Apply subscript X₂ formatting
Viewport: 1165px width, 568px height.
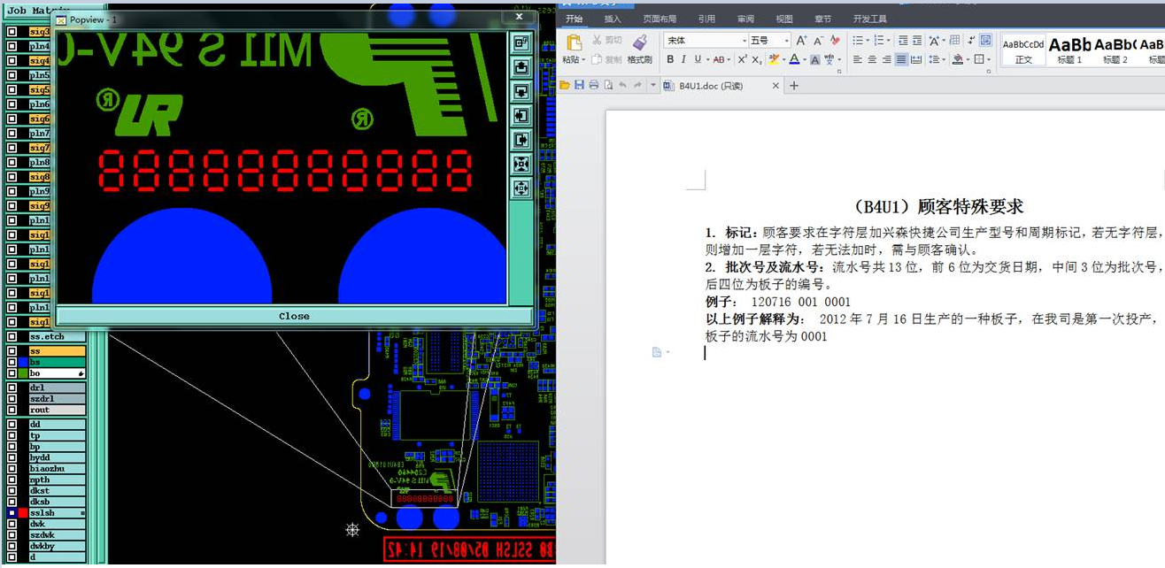(757, 59)
